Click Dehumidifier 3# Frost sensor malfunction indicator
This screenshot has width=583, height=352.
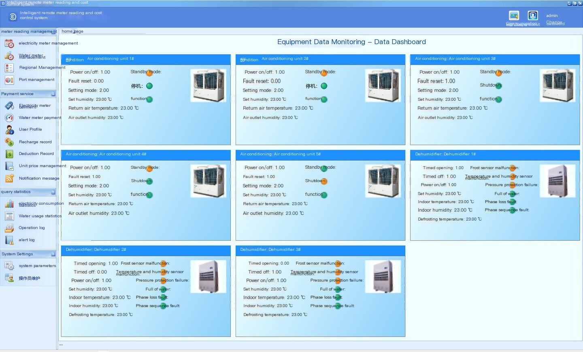point(338,264)
